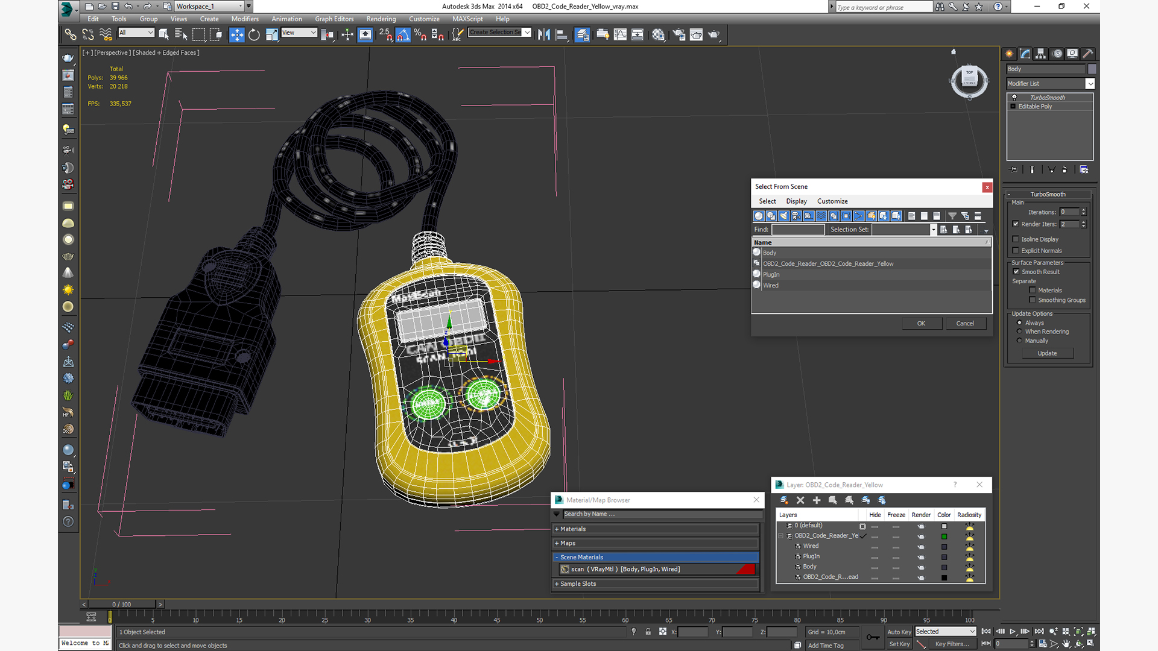Open the Create Selection Set dropdown
This screenshot has height=651, width=1158.
pyautogui.click(x=500, y=33)
